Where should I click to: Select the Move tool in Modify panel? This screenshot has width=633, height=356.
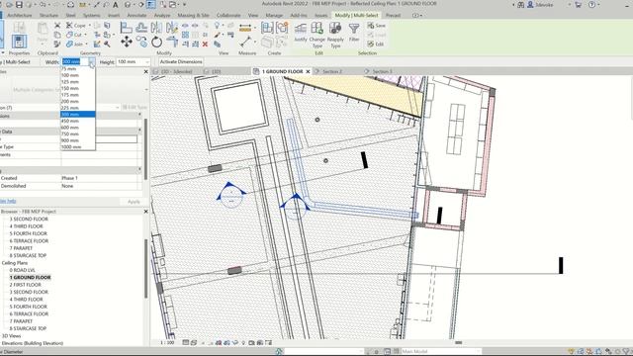(127, 42)
